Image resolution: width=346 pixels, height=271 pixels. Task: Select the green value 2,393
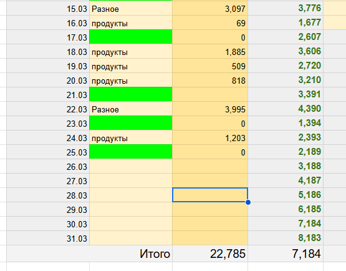click(x=286, y=138)
